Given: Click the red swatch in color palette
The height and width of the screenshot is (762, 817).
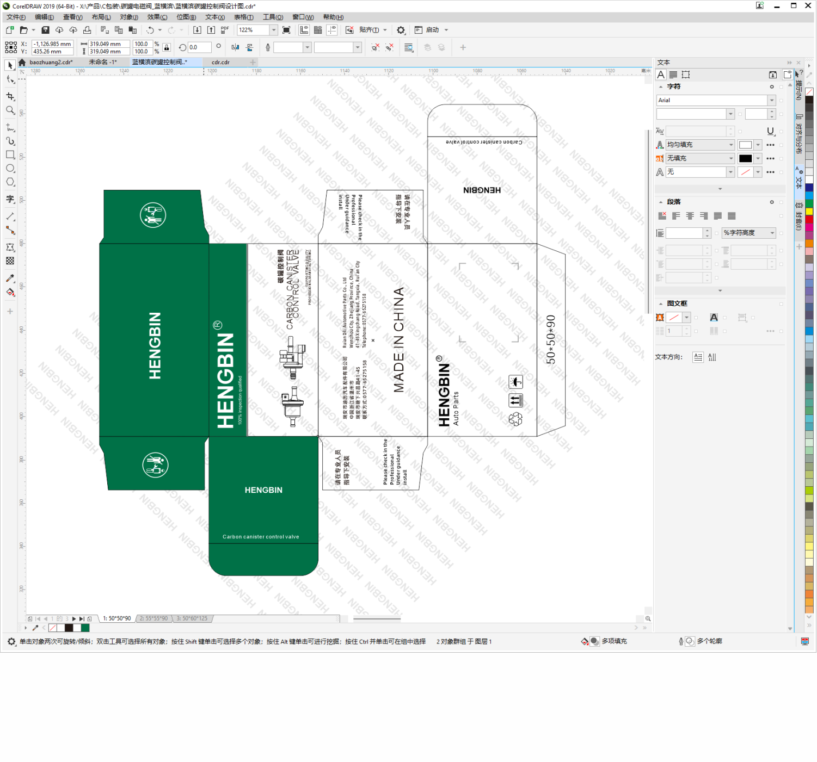Looking at the screenshot, I should tap(809, 219).
